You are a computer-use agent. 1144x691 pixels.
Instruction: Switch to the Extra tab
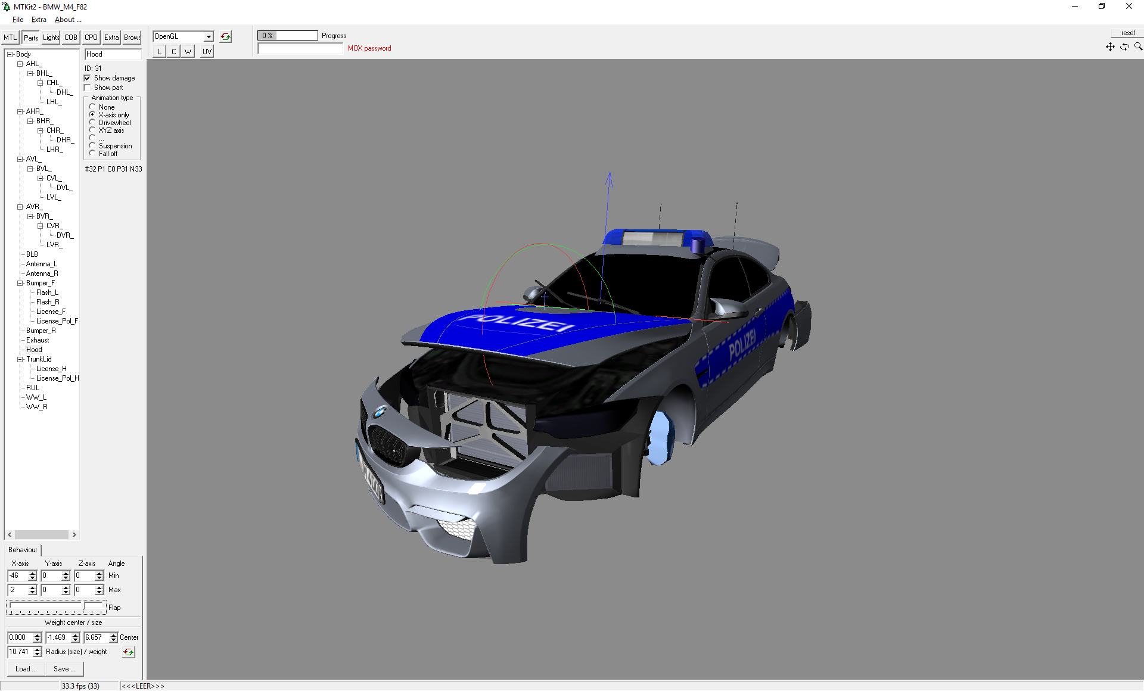[x=111, y=38]
